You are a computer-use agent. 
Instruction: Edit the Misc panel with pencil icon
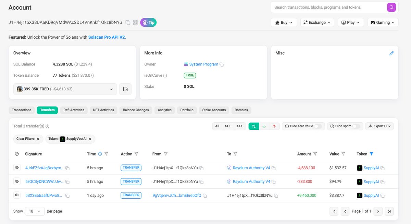click(391, 53)
